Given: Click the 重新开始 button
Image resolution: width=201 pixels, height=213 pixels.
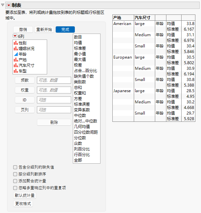Looking at the screenshot, I should pos(44,30).
